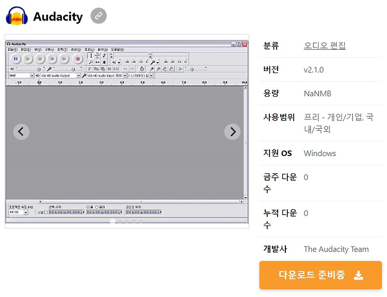The image size is (387, 297).
Task: Click the Audacity vertical scrollbar down arrow
Action: coord(246,198)
